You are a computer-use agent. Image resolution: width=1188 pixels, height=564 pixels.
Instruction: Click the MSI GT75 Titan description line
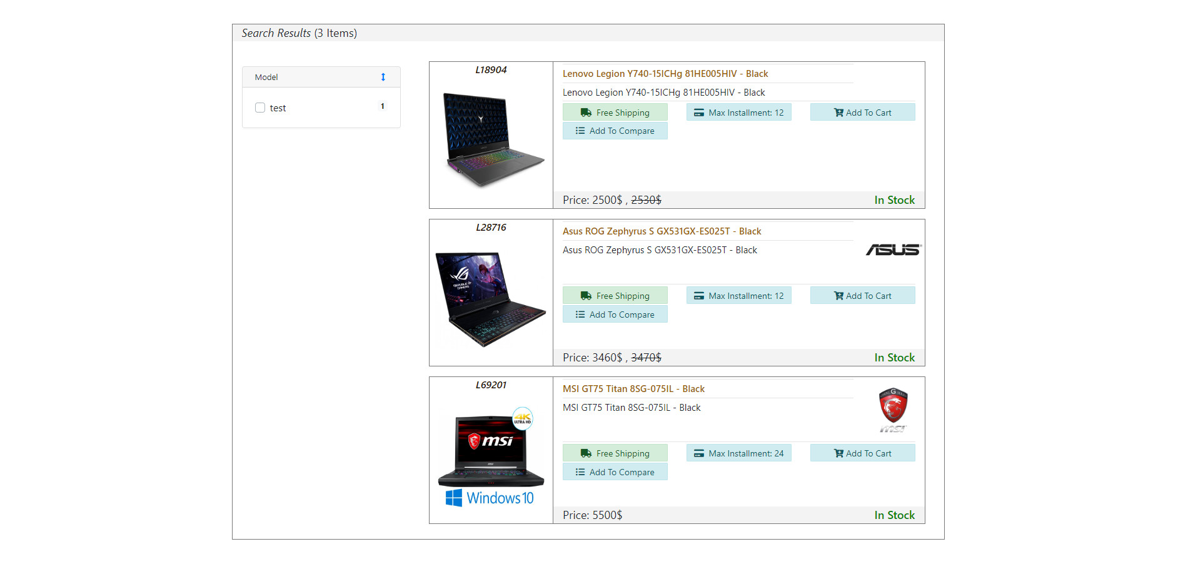point(632,408)
